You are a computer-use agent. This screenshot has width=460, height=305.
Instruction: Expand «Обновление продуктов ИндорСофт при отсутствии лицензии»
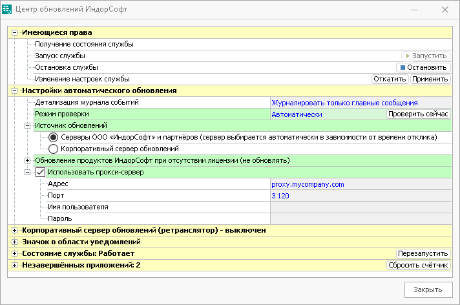click(27, 160)
